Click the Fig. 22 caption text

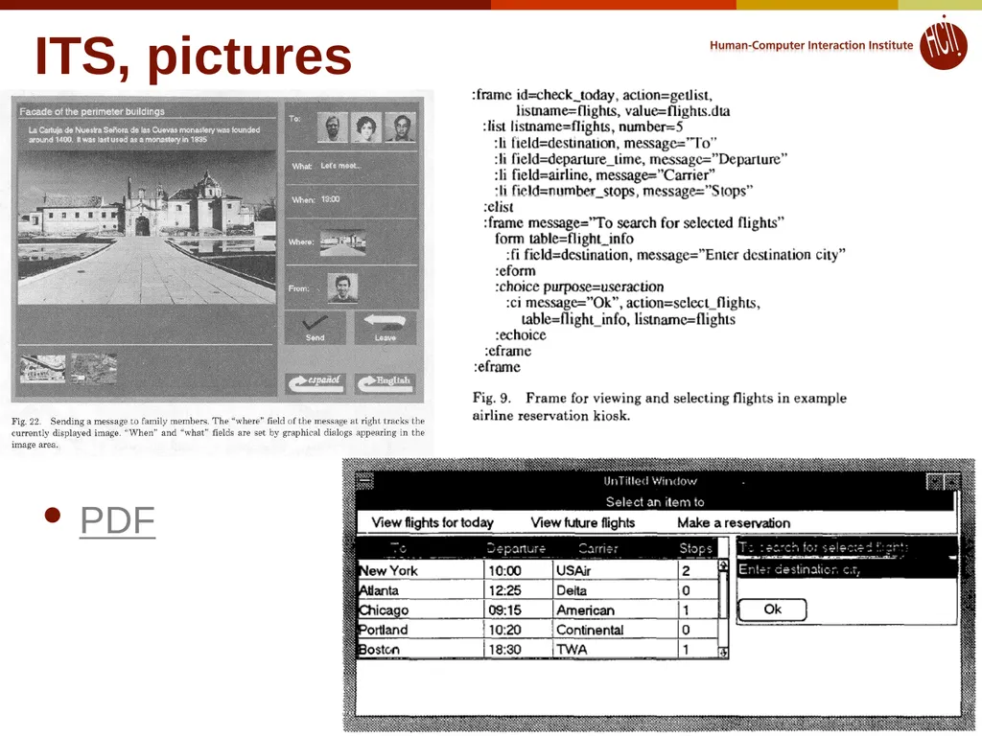pyautogui.click(x=218, y=432)
